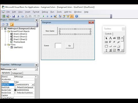Viewport: 138px width, 103px height.
Task: Click View Object icon in Project panel
Action: [7, 24]
